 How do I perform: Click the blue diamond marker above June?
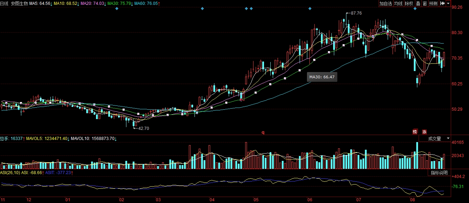click(310, 8)
